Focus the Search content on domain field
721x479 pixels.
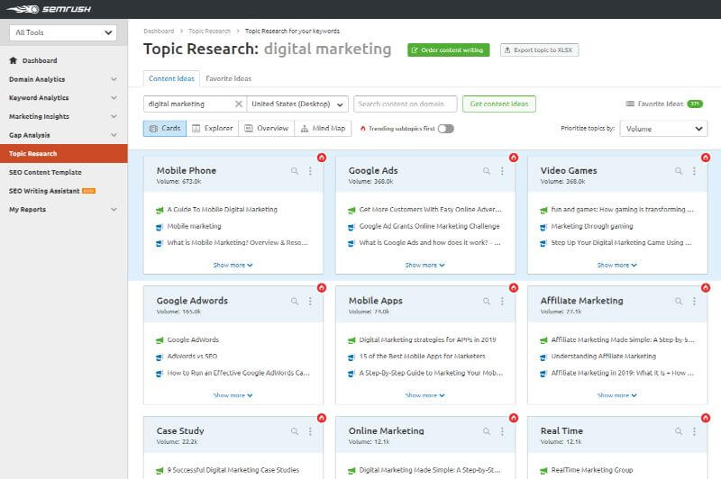(x=405, y=104)
